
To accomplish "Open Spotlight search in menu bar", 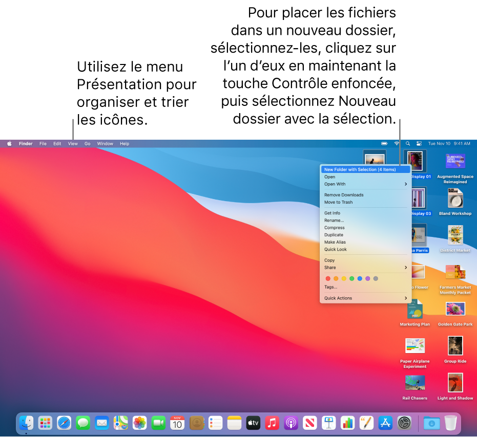I will click(408, 143).
